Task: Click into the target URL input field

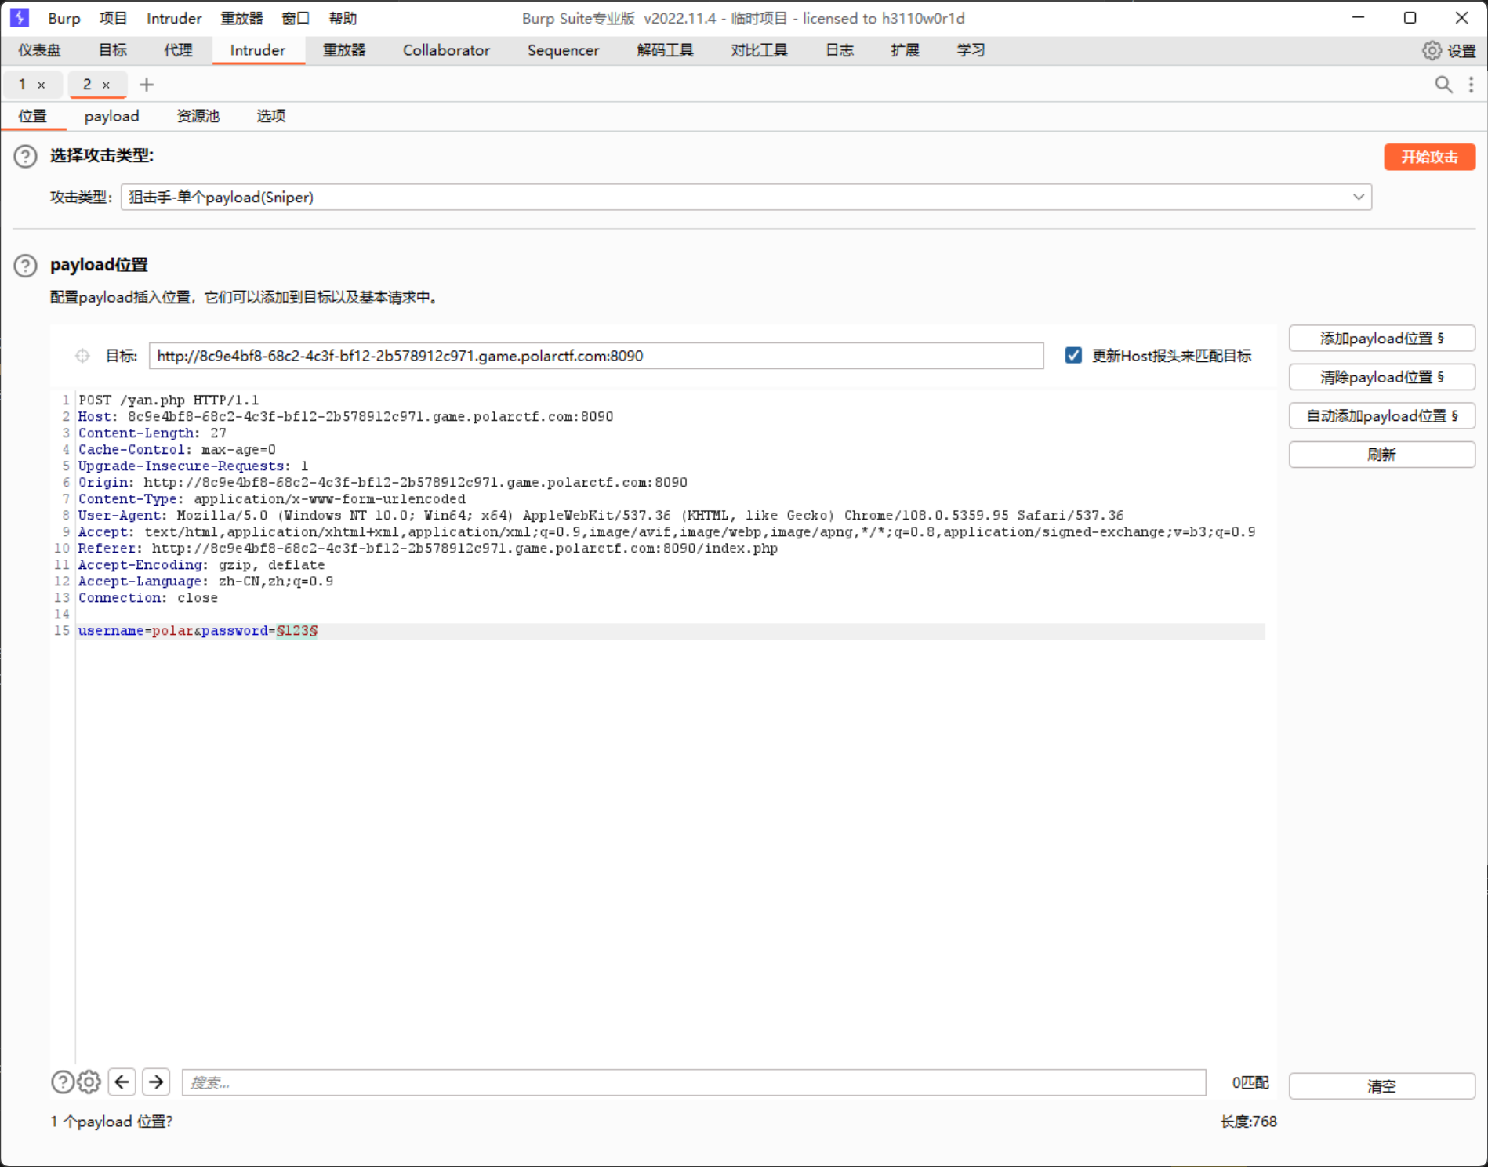Action: click(596, 356)
